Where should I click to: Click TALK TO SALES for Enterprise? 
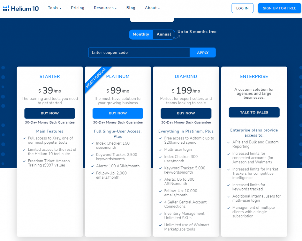coord(254,112)
